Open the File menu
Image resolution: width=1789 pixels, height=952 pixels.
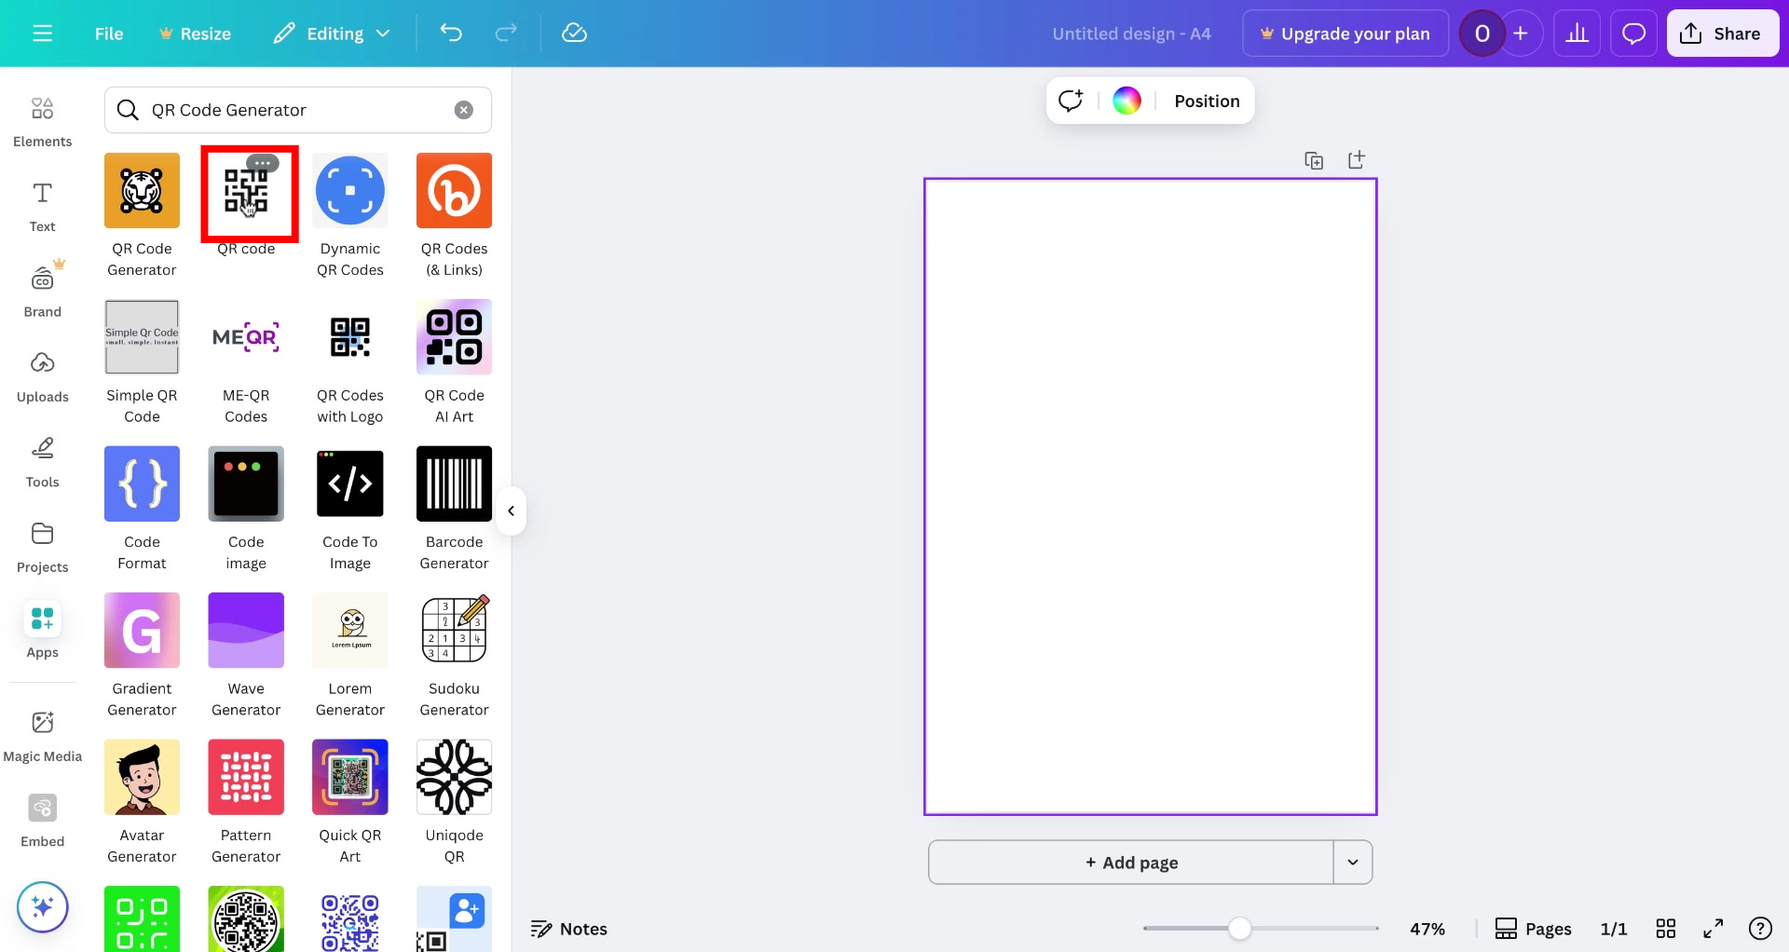tap(108, 33)
